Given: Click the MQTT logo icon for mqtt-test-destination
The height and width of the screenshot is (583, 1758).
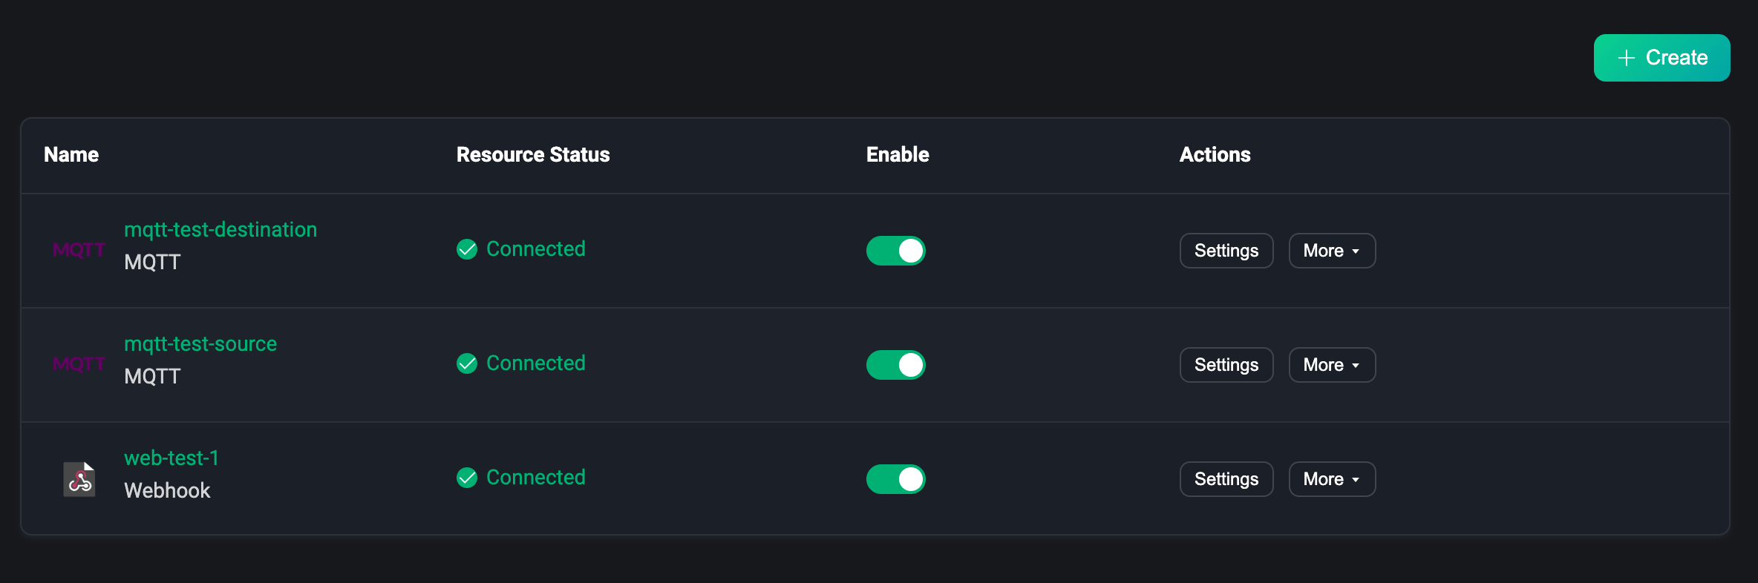Looking at the screenshot, I should click(79, 250).
